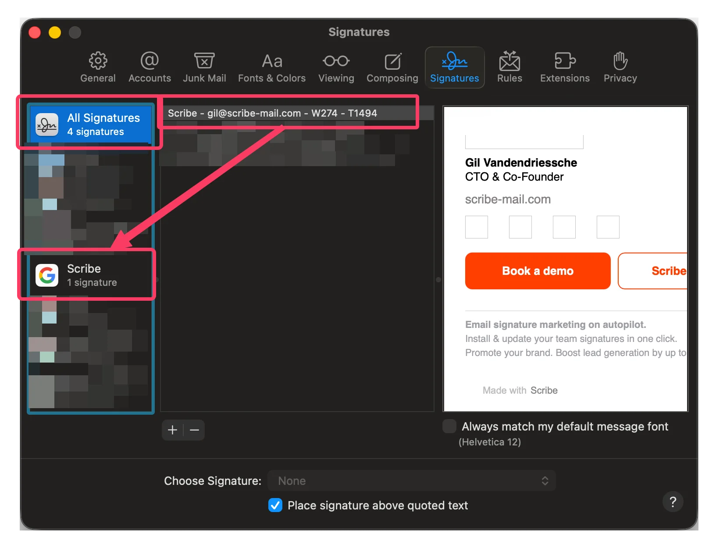Click the fourth social icon placeholder in signature
The width and height of the screenshot is (716, 548).
[608, 227]
